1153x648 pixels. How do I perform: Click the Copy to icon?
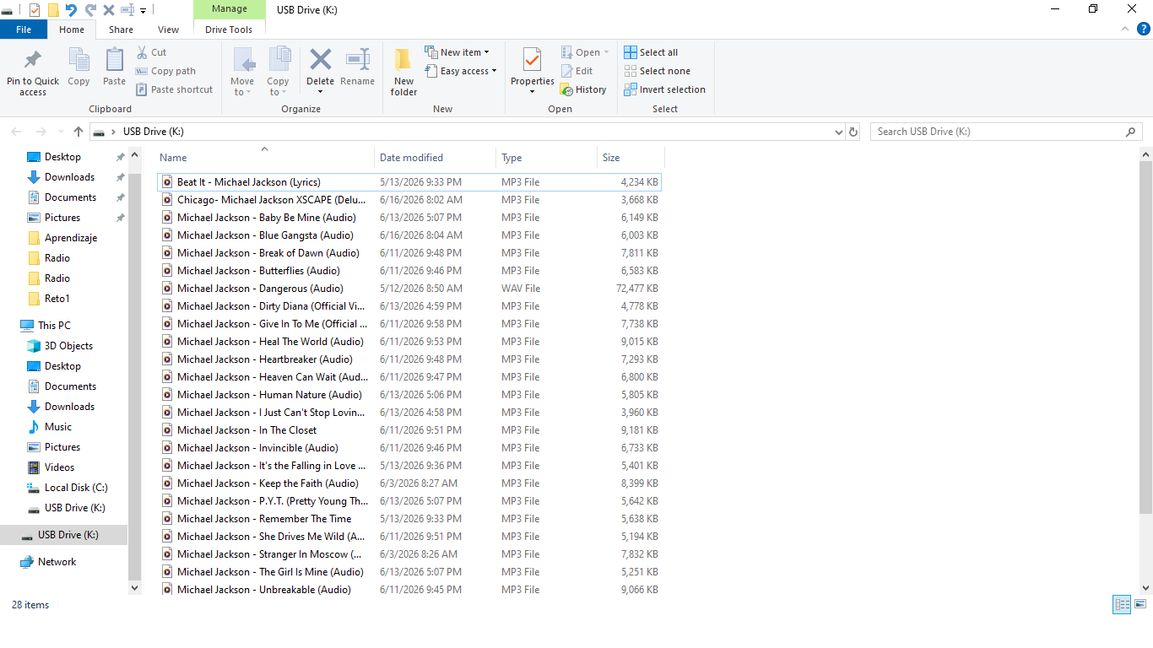(279, 61)
